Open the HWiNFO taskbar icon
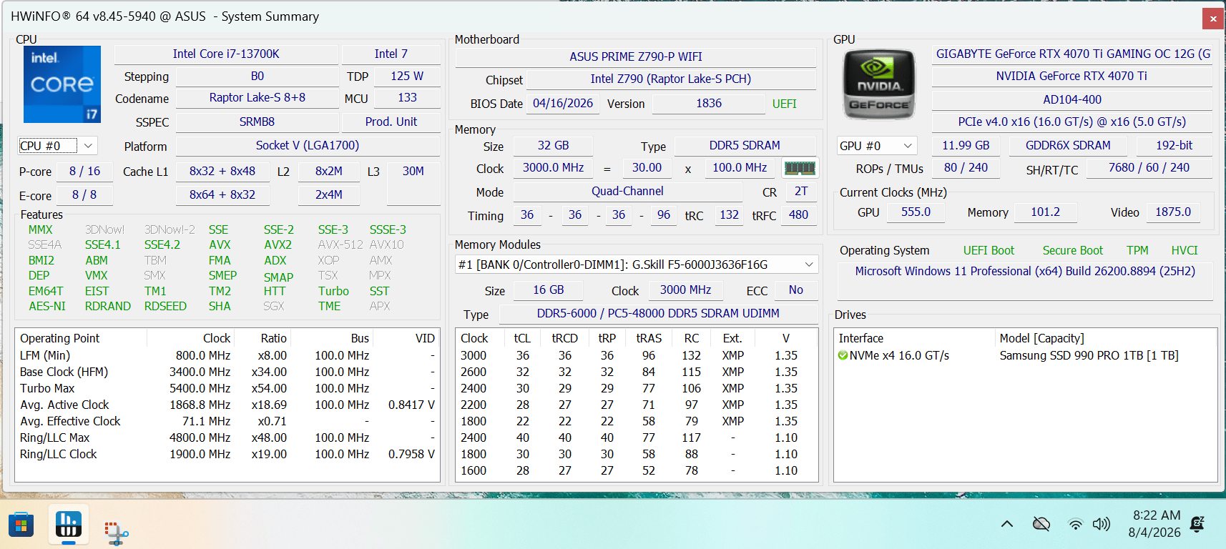Viewport: 1226px width, 549px height. pos(69,525)
